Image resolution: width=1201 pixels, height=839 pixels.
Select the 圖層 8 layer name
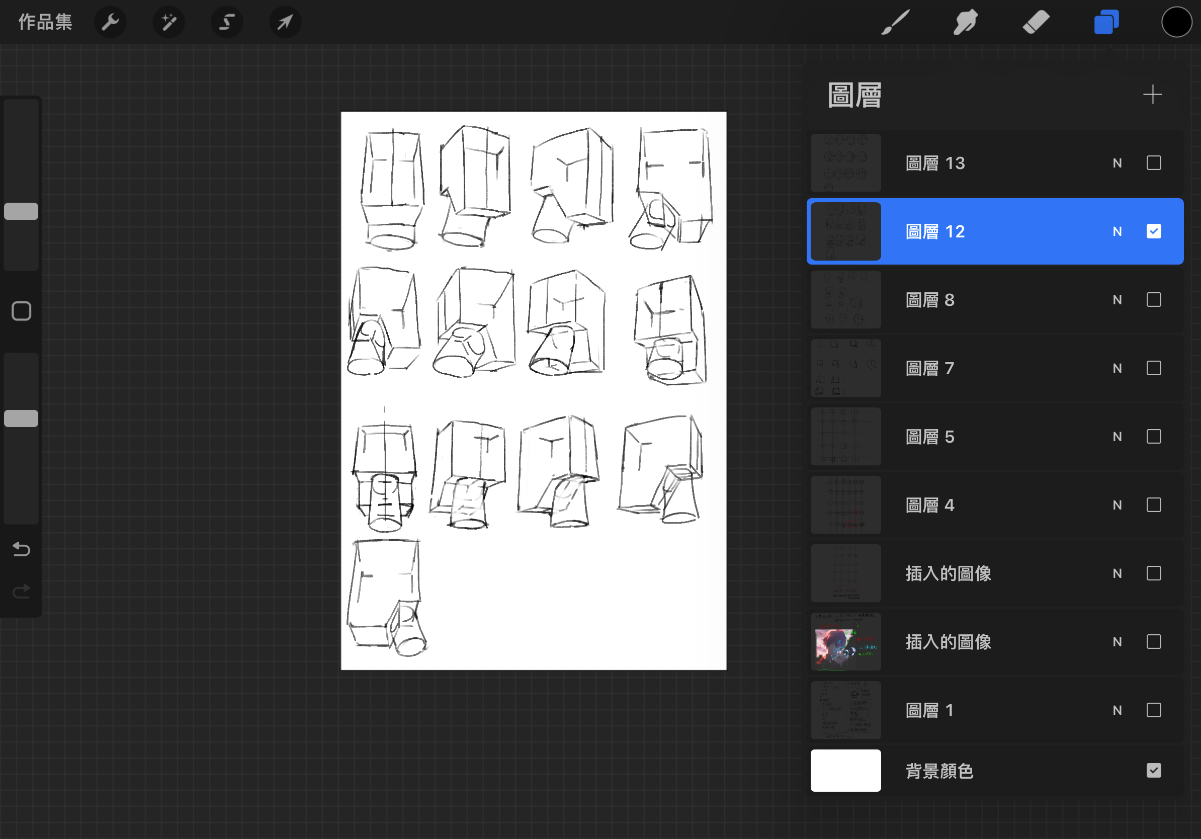tap(930, 300)
